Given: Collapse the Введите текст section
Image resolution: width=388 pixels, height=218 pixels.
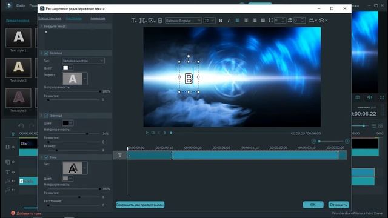Looking at the screenshot, I should 41,26.
